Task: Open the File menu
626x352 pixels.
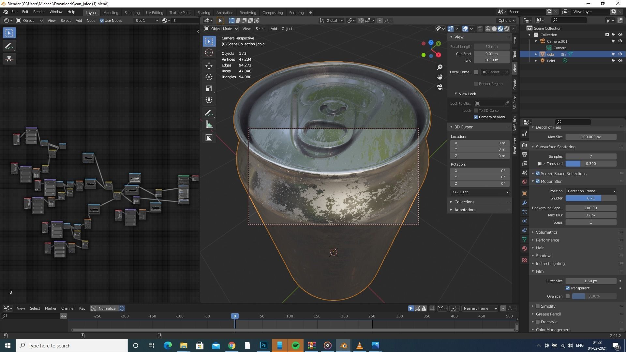Action: (14, 12)
